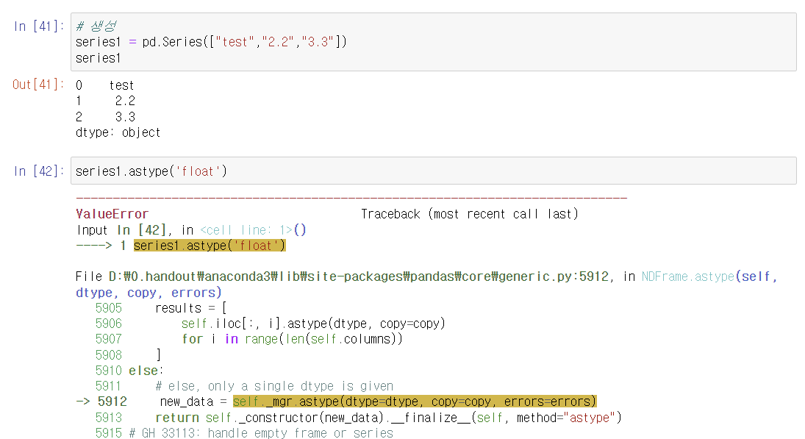Click inside code cell In [41]
This screenshot has width=805, height=439.
[433, 42]
